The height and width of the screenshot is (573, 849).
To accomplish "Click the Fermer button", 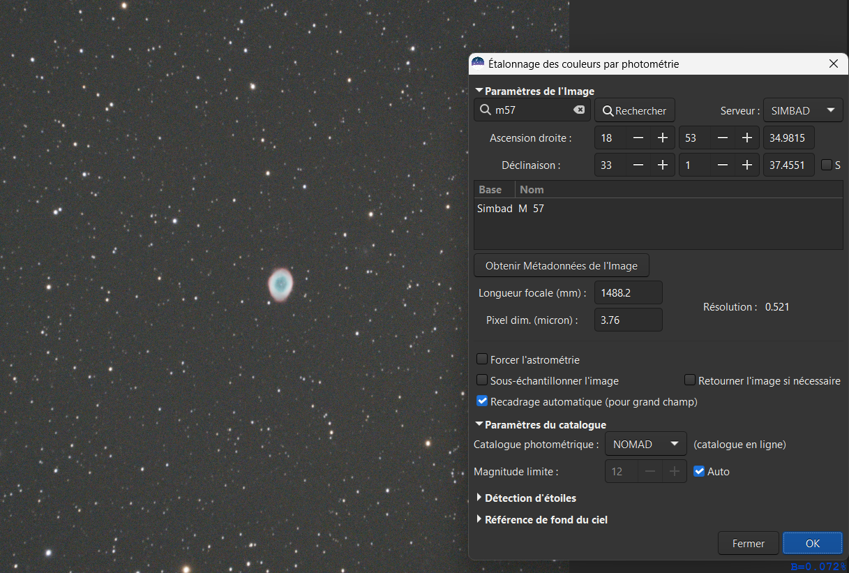I will click(x=748, y=543).
